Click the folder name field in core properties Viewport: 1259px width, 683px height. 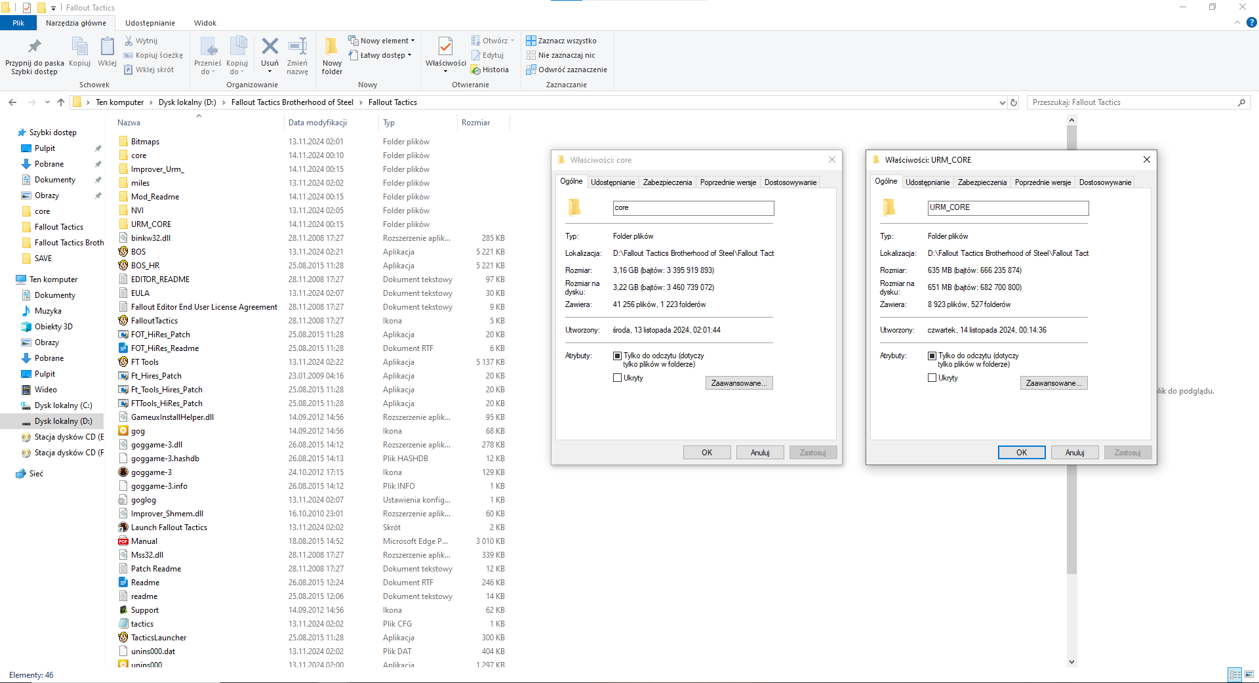(693, 208)
